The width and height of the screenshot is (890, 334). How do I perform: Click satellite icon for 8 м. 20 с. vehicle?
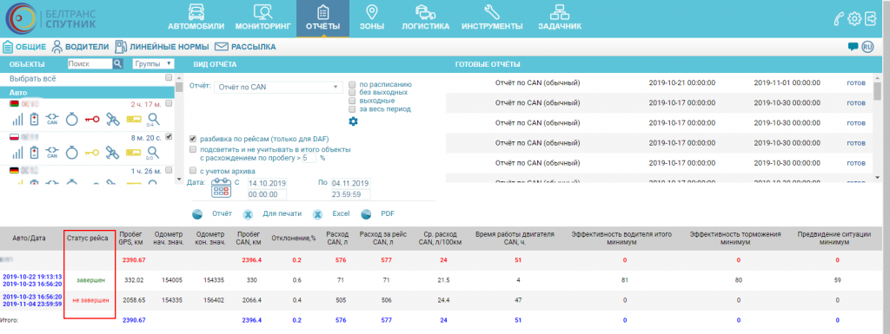pyautogui.click(x=113, y=153)
